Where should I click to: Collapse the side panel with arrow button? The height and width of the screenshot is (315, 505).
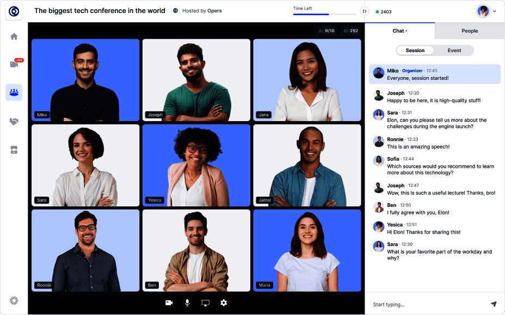[365, 11]
